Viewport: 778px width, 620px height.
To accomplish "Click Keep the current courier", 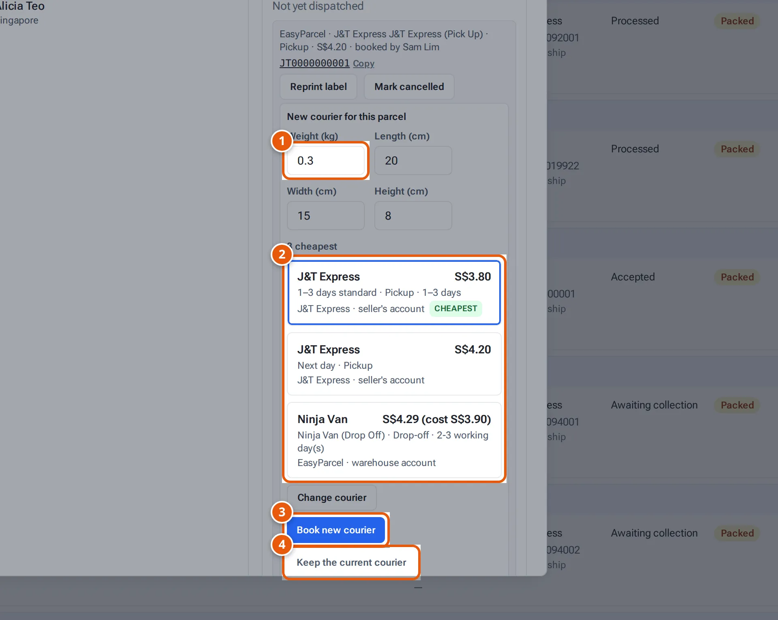I will point(351,562).
